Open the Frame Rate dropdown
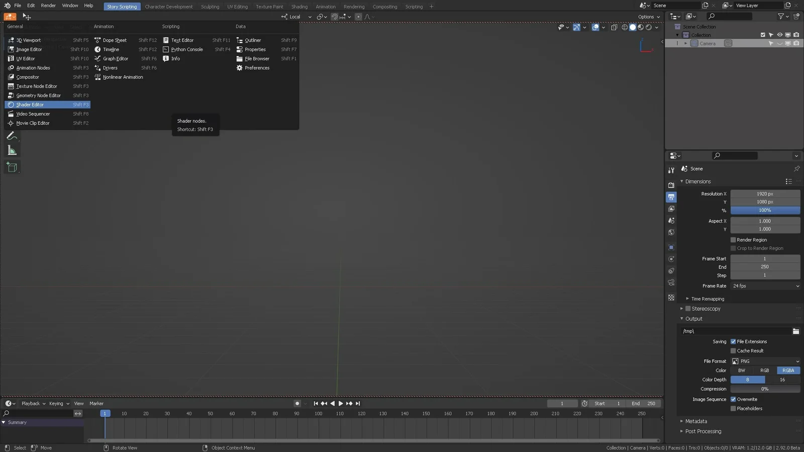Screen dimensions: 804x452 pos(765,286)
